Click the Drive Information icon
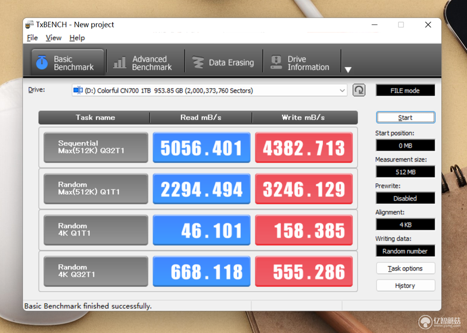 tap(276, 62)
